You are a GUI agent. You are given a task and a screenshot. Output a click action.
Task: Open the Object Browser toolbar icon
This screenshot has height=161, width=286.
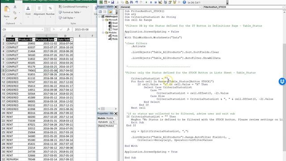[x=175, y=2]
